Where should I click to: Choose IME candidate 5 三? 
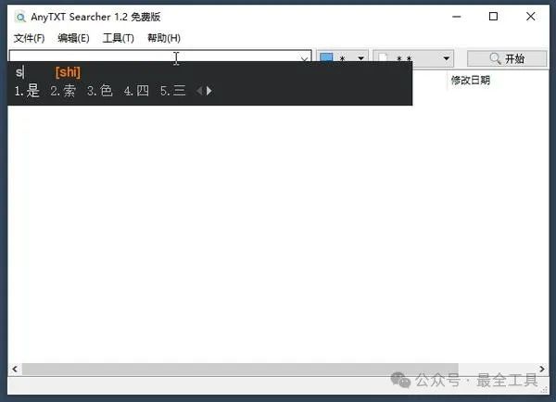[173, 91]
